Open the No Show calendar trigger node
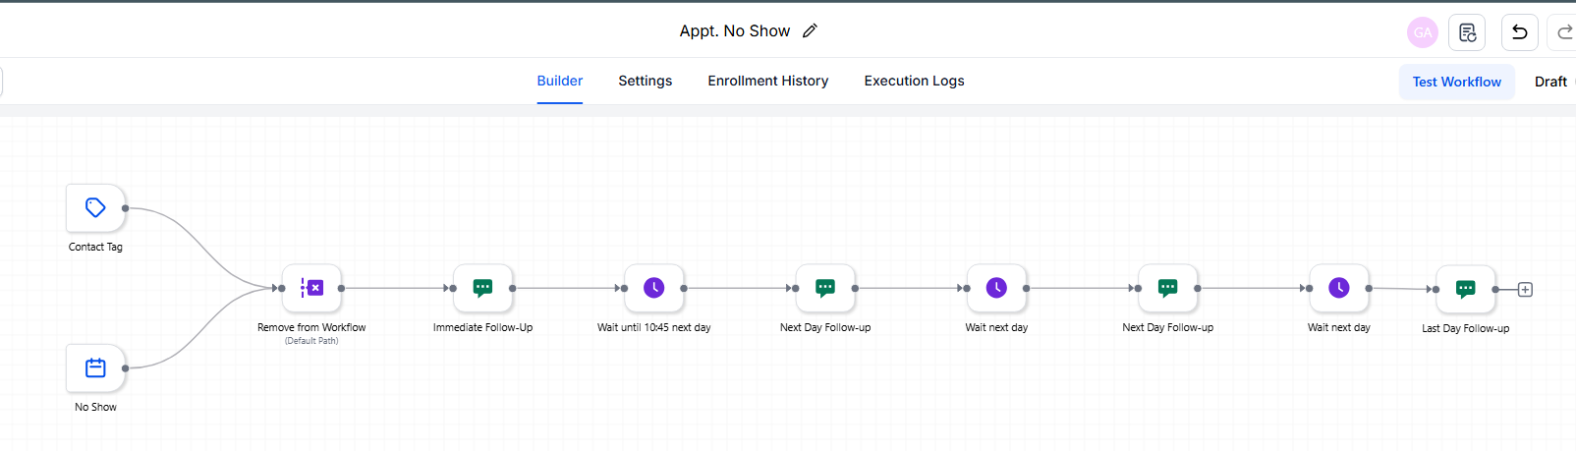The width and height of the screenshot is (1576, 451). 95,368
